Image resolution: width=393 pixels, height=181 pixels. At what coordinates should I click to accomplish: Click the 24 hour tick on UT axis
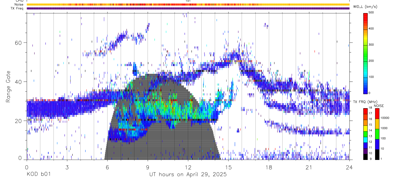tap(349, 167)
